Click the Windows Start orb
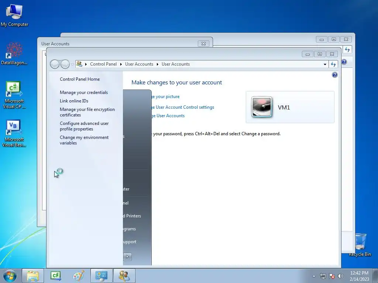This screenshot has height=283, width=378. tap(10, 276)
